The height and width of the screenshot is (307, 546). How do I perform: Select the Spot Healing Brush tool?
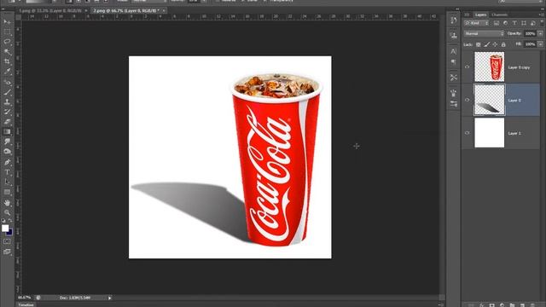click(x=7, y=82)
